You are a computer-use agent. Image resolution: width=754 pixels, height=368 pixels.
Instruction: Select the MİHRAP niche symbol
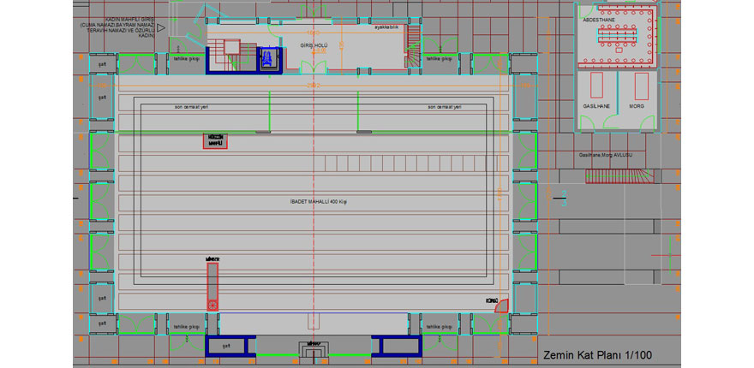point(314,348)
